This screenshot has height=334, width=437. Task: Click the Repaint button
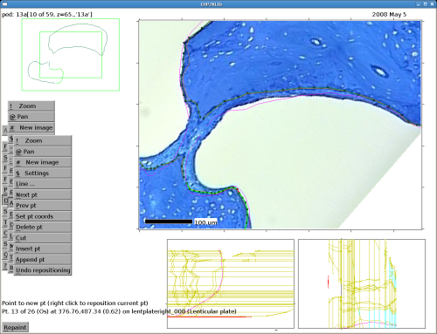tap(15, 327)
